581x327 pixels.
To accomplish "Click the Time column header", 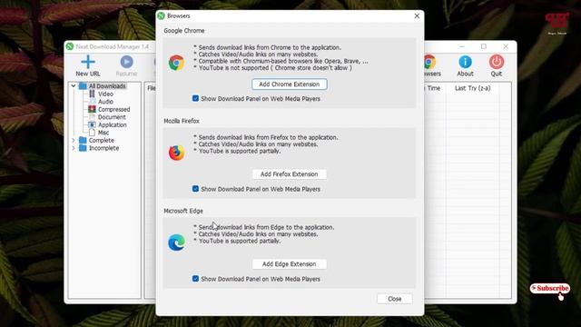I will (x=434, y=88).
